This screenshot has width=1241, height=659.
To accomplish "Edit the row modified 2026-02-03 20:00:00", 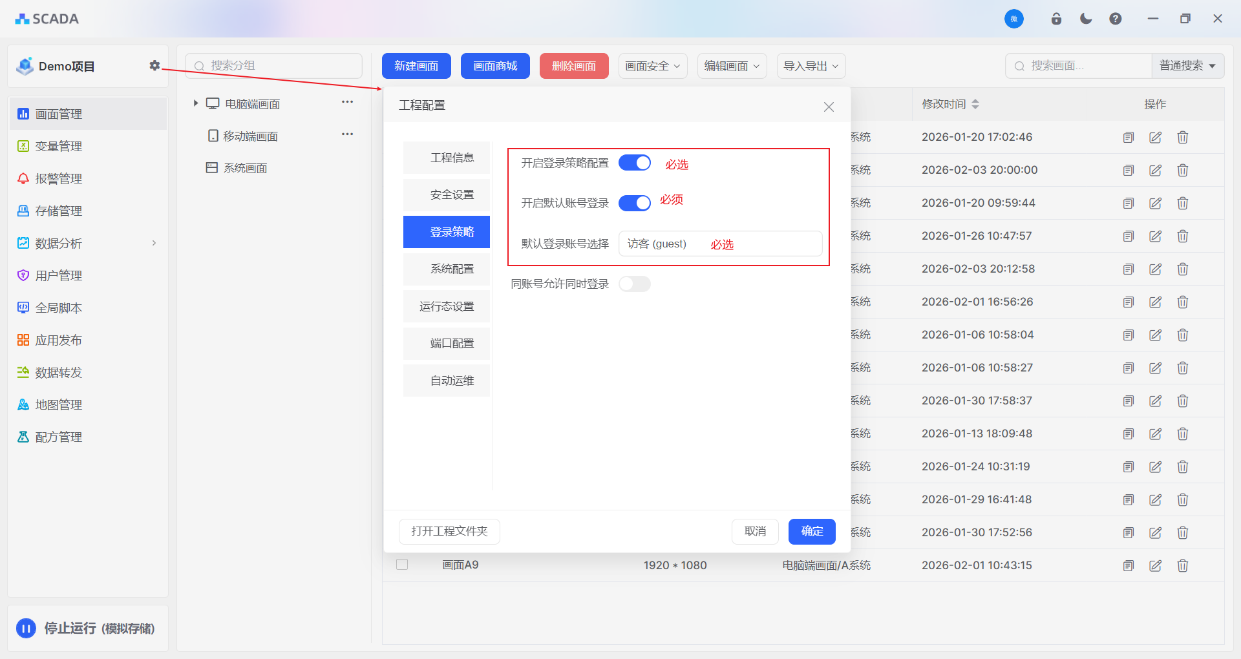I will [1155, 170].
